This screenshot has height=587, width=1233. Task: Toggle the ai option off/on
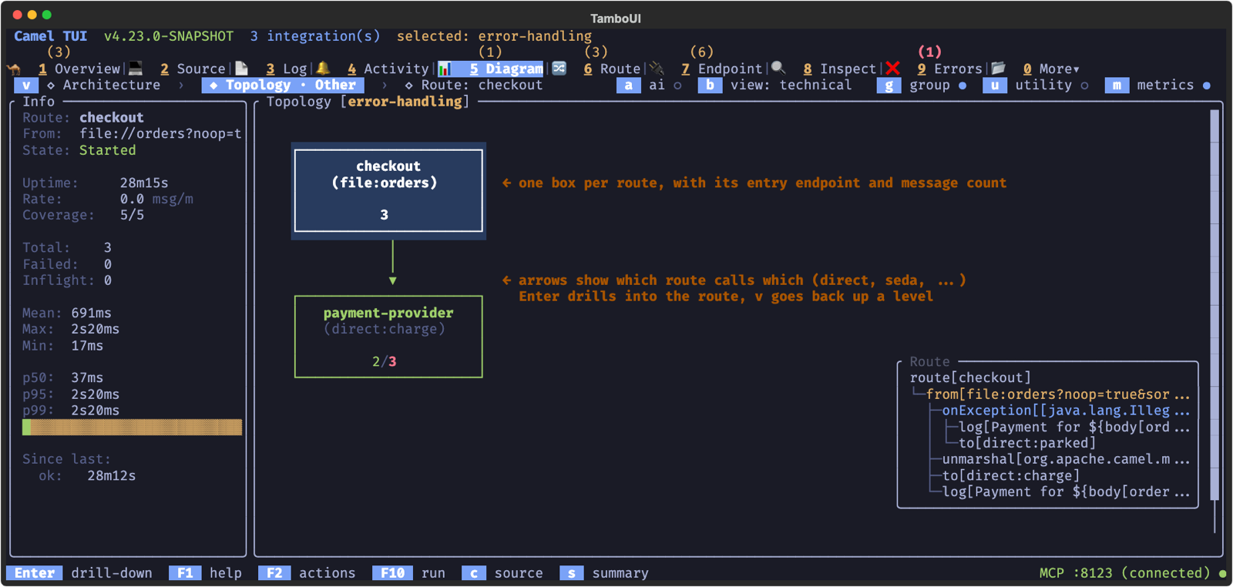[x=677, y=86]
